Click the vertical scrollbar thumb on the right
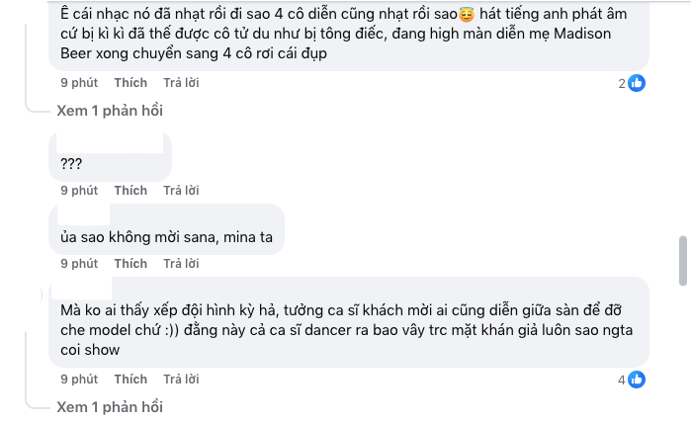691x422 pixels. coord(683,261)
